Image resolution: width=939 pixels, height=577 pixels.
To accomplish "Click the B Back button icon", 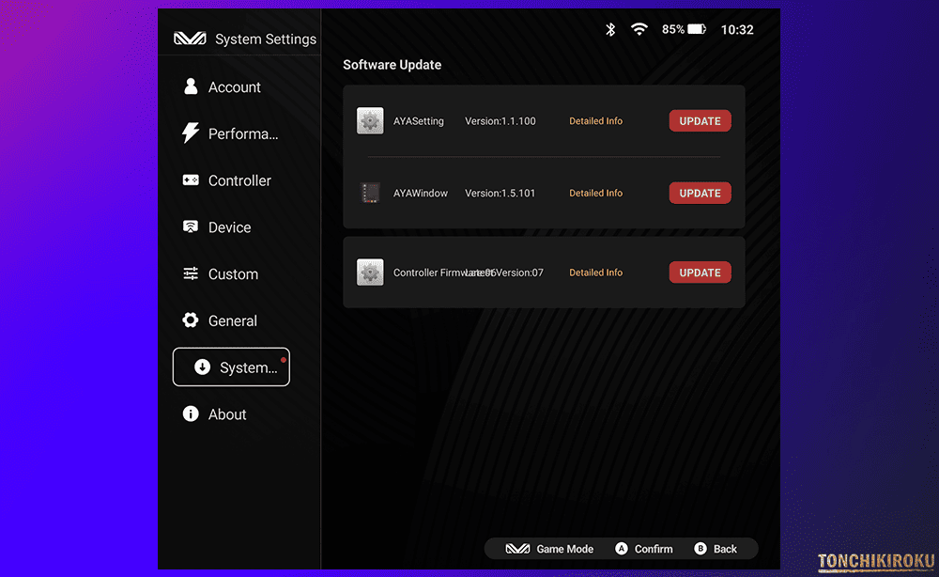I will tap(700, 549).
